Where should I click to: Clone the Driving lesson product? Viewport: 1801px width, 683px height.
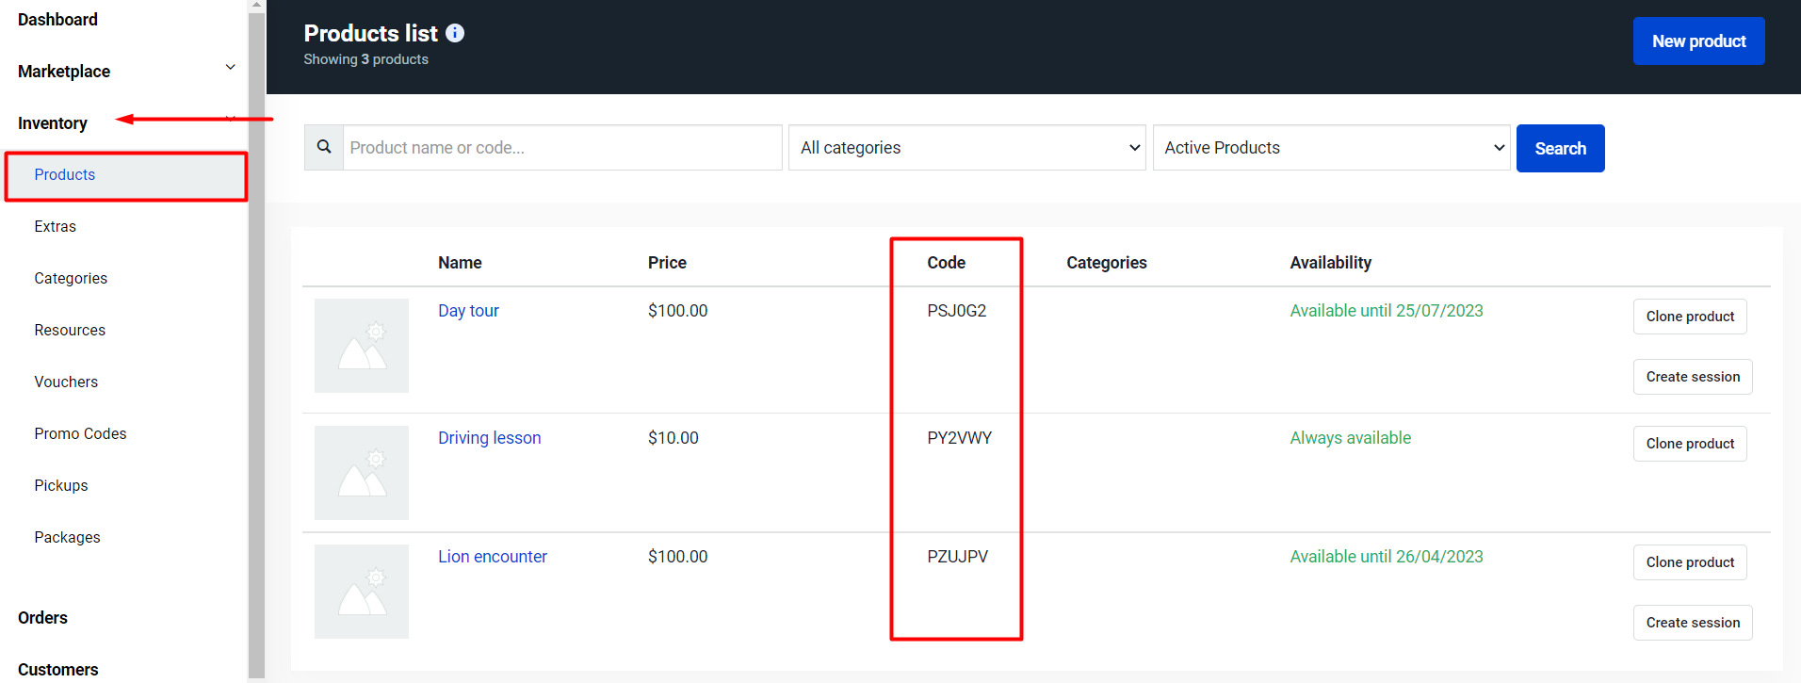(x=1690, y=444)
